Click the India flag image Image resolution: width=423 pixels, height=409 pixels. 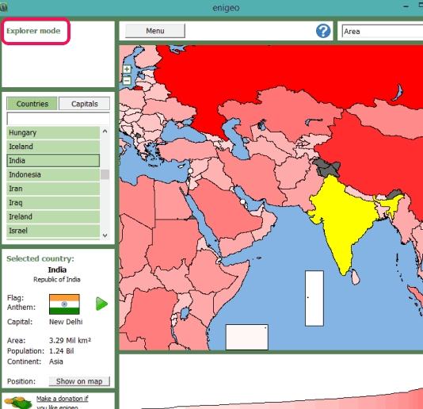tap(64, 304)
